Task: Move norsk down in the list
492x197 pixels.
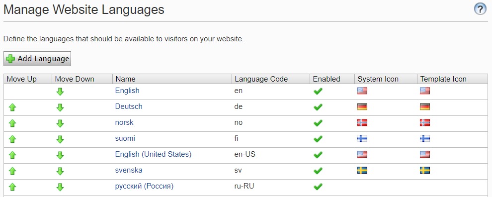Action: [60, 123]
